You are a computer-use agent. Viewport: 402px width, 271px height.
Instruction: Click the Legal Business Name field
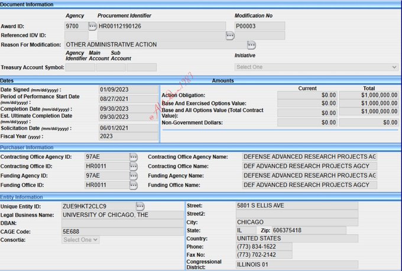coord(122,215)
